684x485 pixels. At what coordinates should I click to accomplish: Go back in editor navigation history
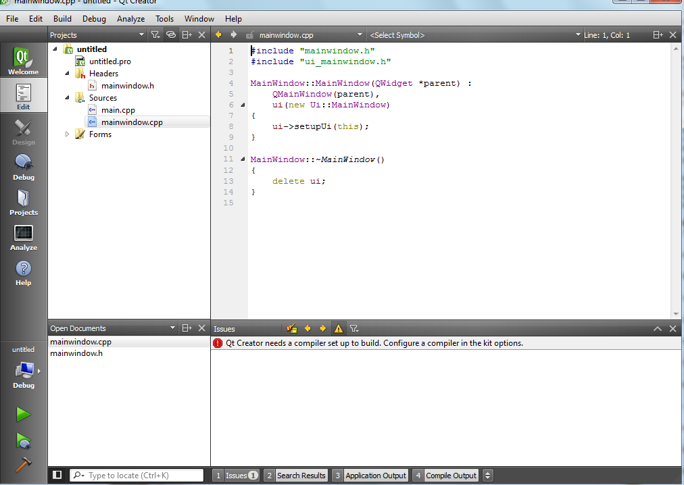click(x=218, y=34)
